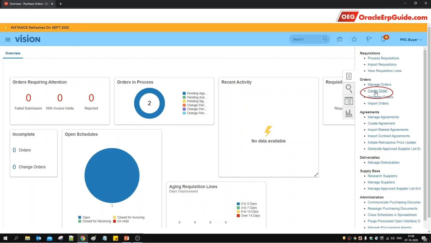Open the Windows action center icon
The width and height of the screenshot is (431, 243).
(424, 238)
